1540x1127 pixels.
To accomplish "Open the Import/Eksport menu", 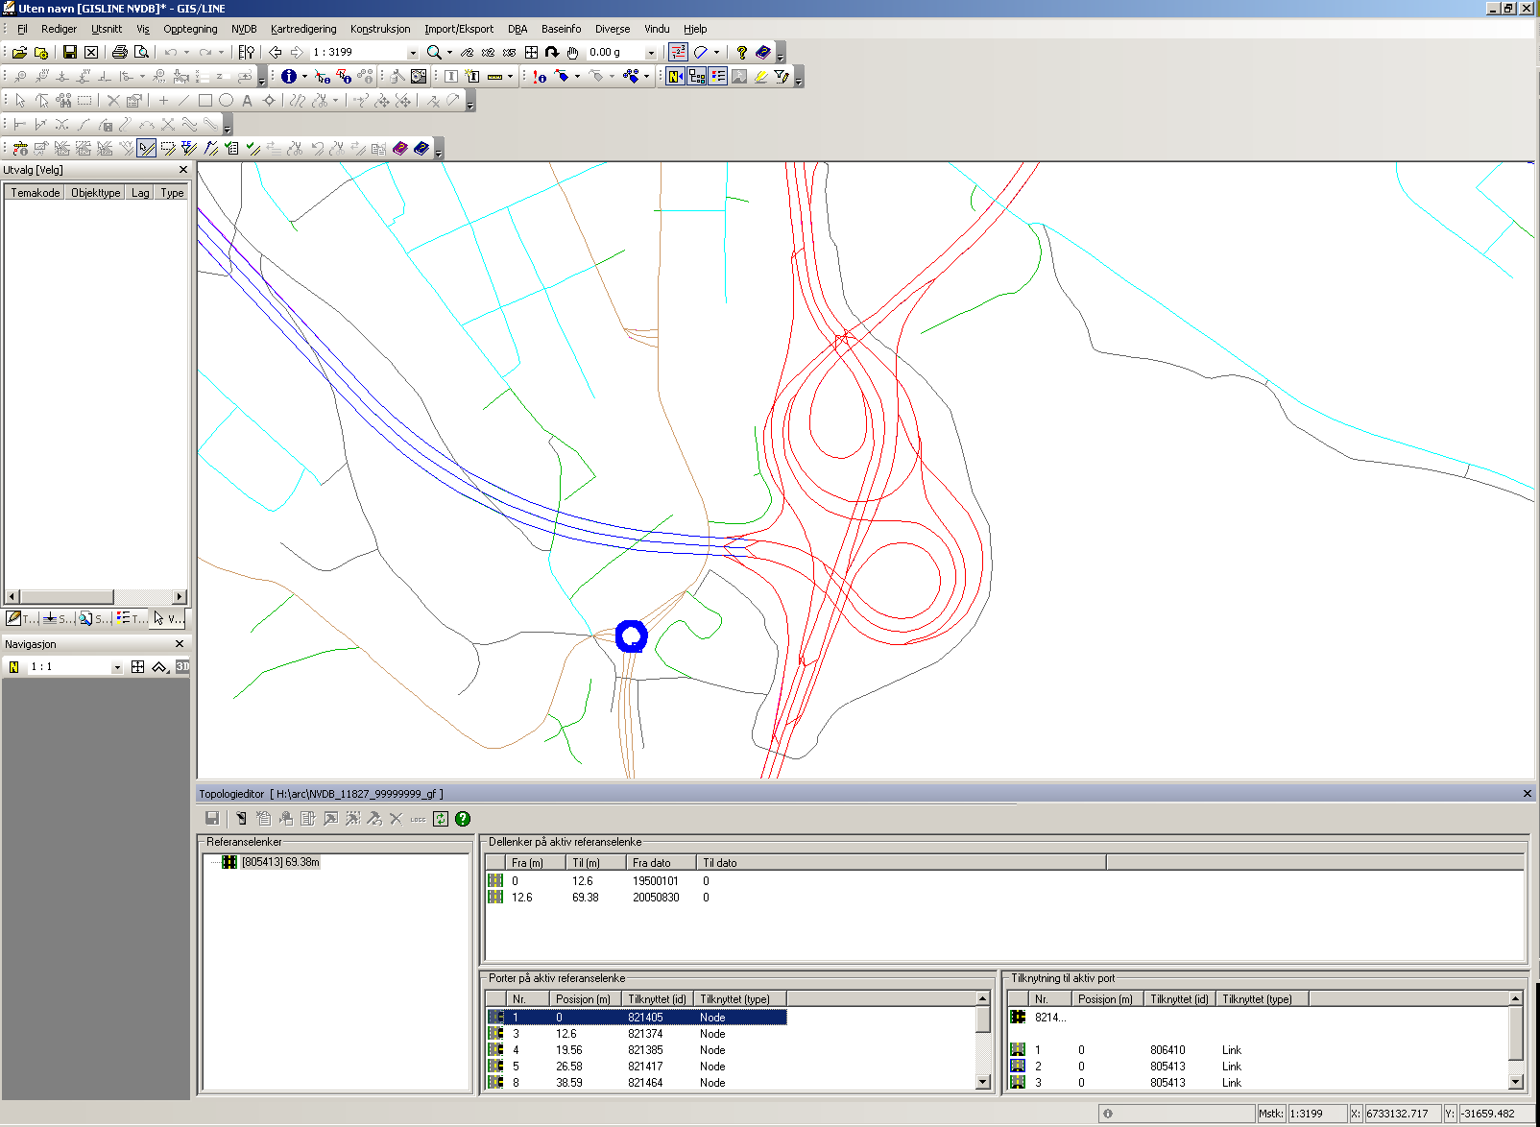I will point(459,29).
